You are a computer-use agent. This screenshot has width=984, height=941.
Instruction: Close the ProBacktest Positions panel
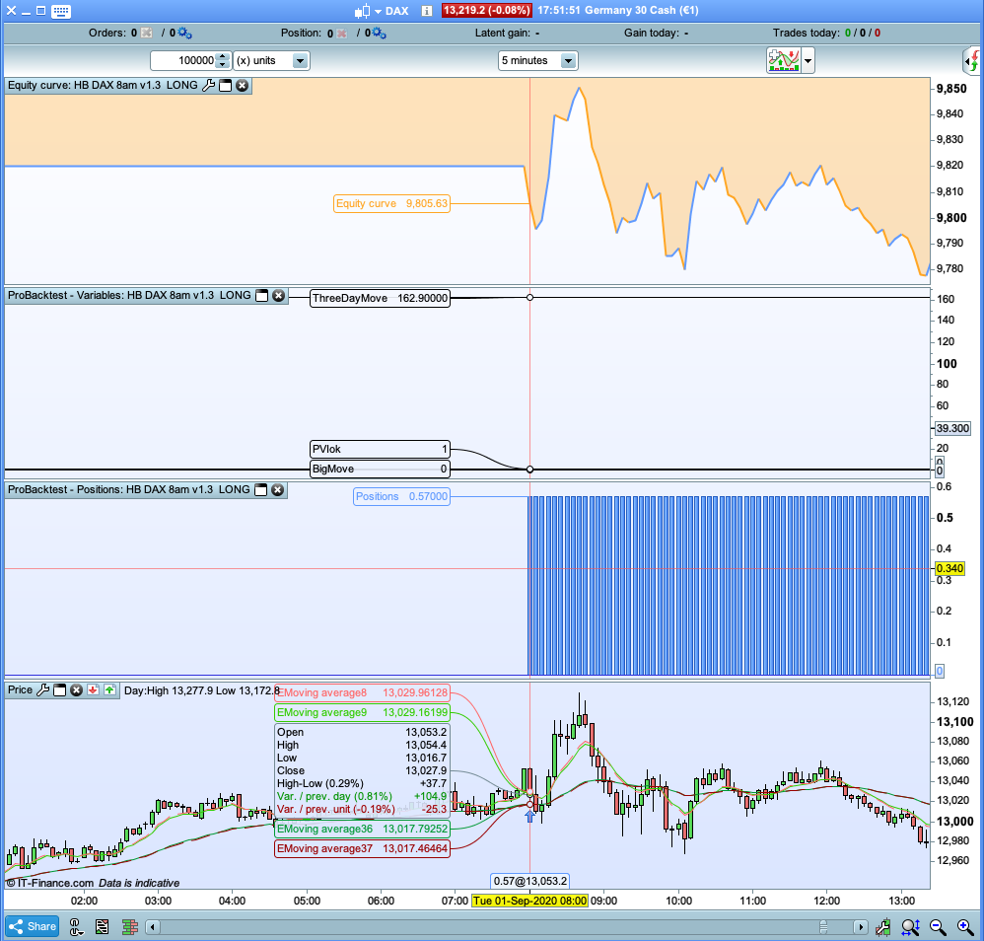[277, 489]
